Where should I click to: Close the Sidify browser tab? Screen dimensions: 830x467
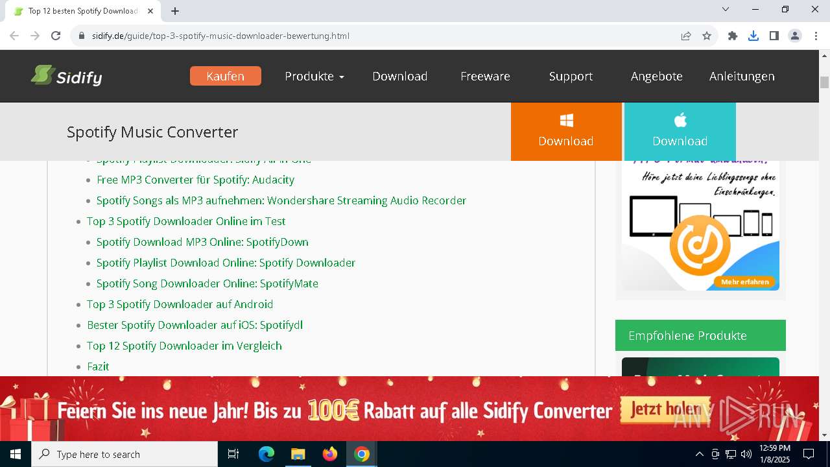[150, 11]
